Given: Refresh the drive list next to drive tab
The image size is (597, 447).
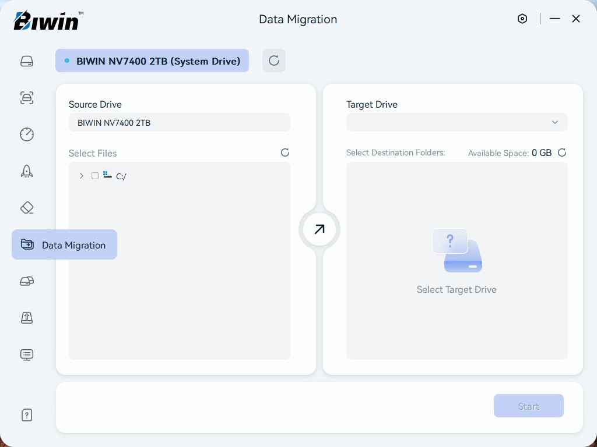Looking at the screenshot, I should (274, 61).
